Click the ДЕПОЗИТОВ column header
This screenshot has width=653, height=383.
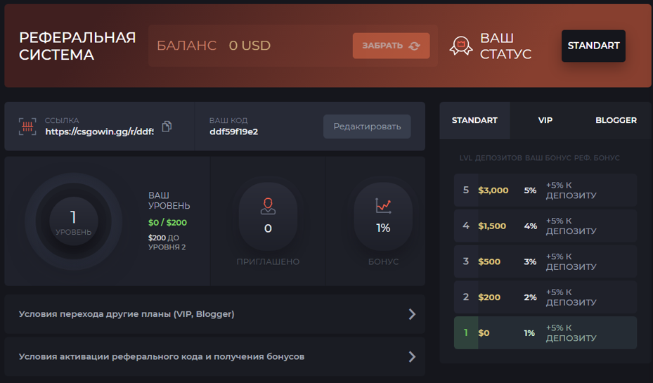click(x=498, y=158)
